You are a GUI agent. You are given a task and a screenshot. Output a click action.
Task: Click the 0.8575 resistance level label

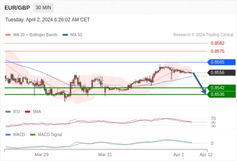[217, 51]
